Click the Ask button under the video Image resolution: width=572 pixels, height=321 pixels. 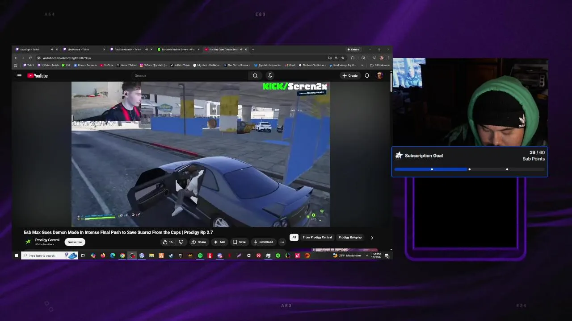click(219, 242)
